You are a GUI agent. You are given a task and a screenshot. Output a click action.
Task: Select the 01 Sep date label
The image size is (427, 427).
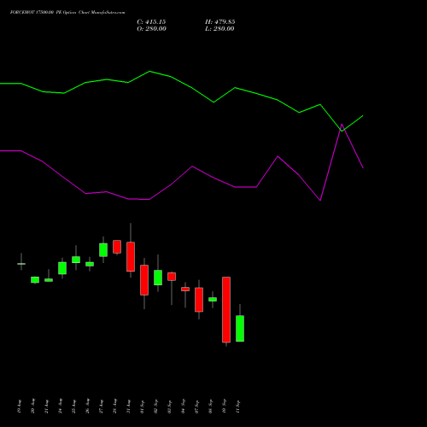click(143, 407)
